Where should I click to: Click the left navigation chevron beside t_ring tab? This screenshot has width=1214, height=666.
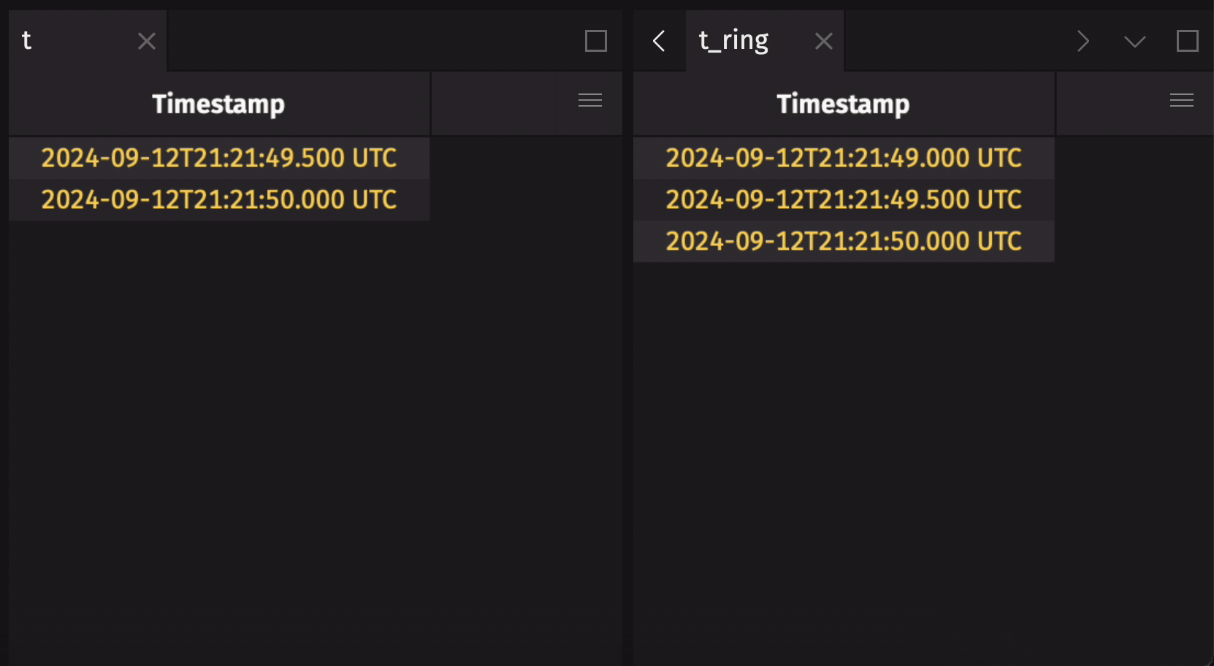(x=658, y=42)
